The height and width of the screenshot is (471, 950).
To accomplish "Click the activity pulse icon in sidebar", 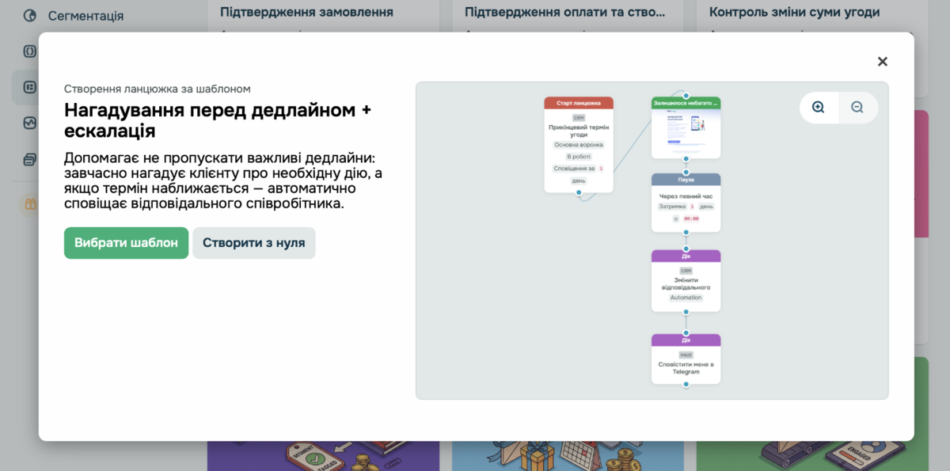I will click(x=30, y=123).
